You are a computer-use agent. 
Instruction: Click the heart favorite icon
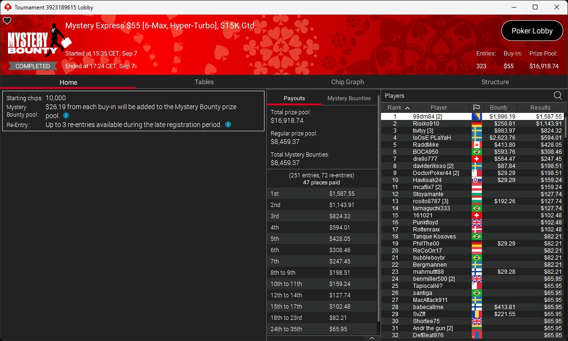click(7, 21)
